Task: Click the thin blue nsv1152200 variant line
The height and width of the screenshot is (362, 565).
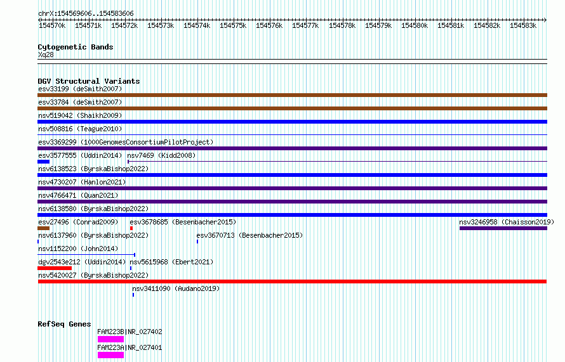Action: (x=86, y=255)
